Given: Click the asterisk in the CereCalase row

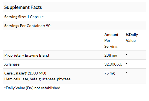Looking at the screenshot, I should [x=127, y=73].
